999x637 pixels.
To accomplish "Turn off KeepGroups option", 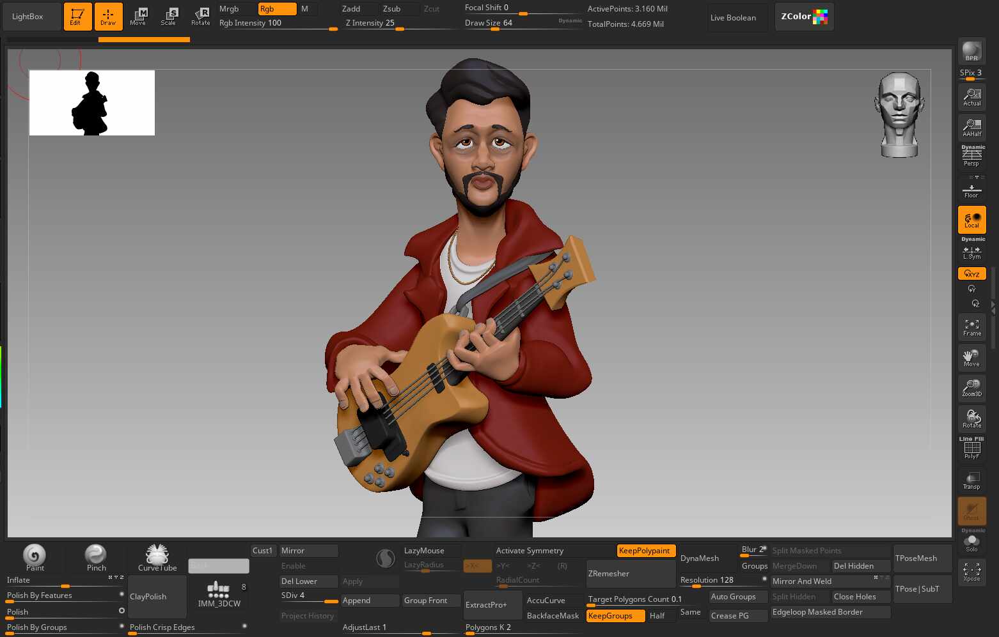I will (x=615, y=616).
